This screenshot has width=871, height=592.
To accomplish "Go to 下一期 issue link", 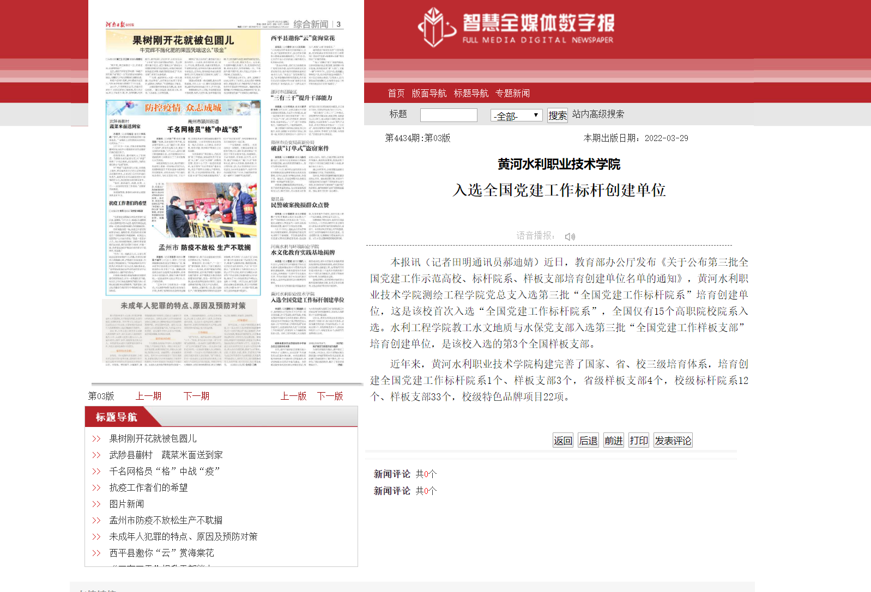I will 196,396.
